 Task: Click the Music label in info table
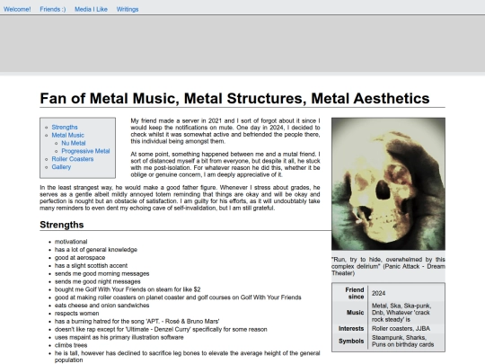(355, 313)
